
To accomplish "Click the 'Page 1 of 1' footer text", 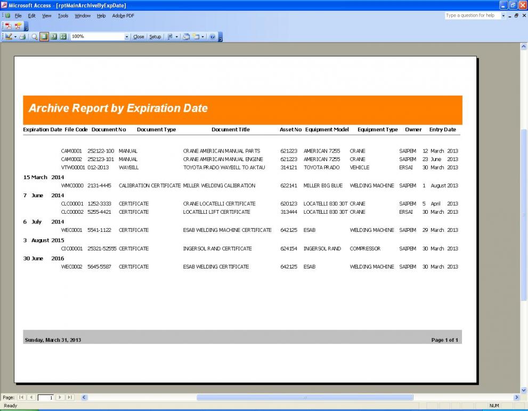I will [x=444, y=340].
